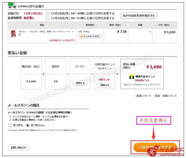Open the カルビー フルグラ 800g product link
The height and width of the screenshot is (158, 186).
click(x=46, y=33)
